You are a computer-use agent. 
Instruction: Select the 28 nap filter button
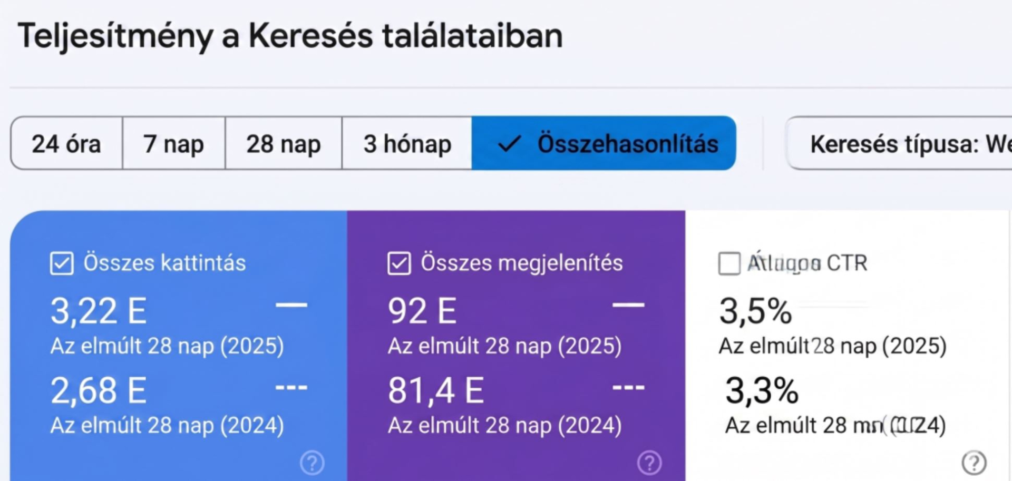point(283,143)
